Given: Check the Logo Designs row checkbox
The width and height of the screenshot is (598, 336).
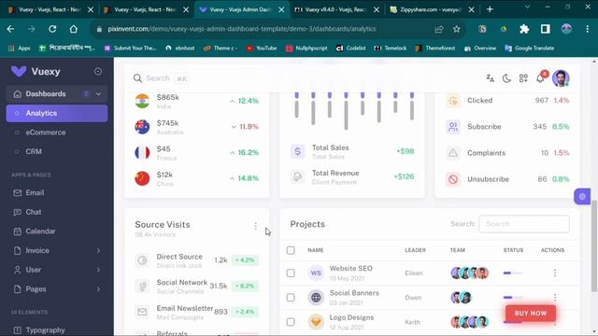Looking at the screenshot, I should (x=291, y=322).
